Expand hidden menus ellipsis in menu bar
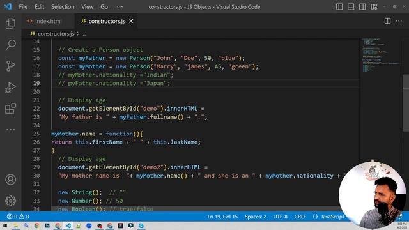 [120, 7]
